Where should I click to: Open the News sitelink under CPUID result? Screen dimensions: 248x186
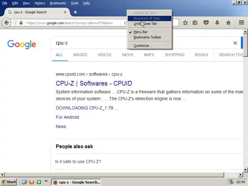(x=61, y=126)
